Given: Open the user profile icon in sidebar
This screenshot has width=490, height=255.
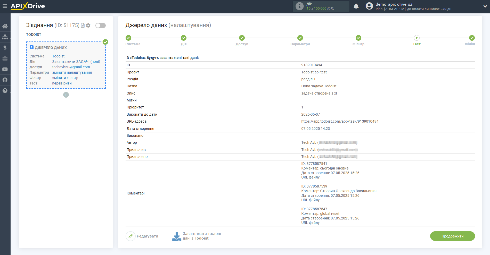Looking at the screenshot, I should pyautogui.click(x=5, y=80).
